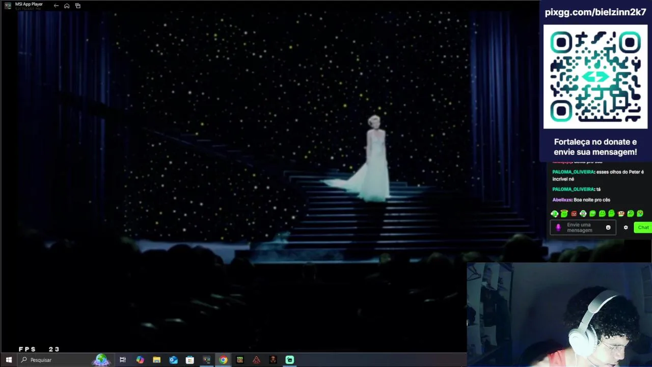
Task: Click the FPS counter in the player
Action: click(39, 349)
